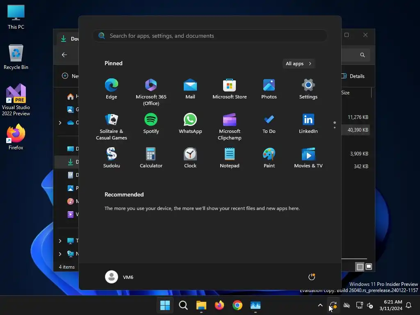Open This PC desktop icon

16,16
